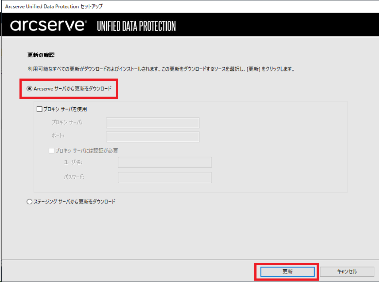Click the パスワード input field
379x282 pixels.
tap(165, 177)
